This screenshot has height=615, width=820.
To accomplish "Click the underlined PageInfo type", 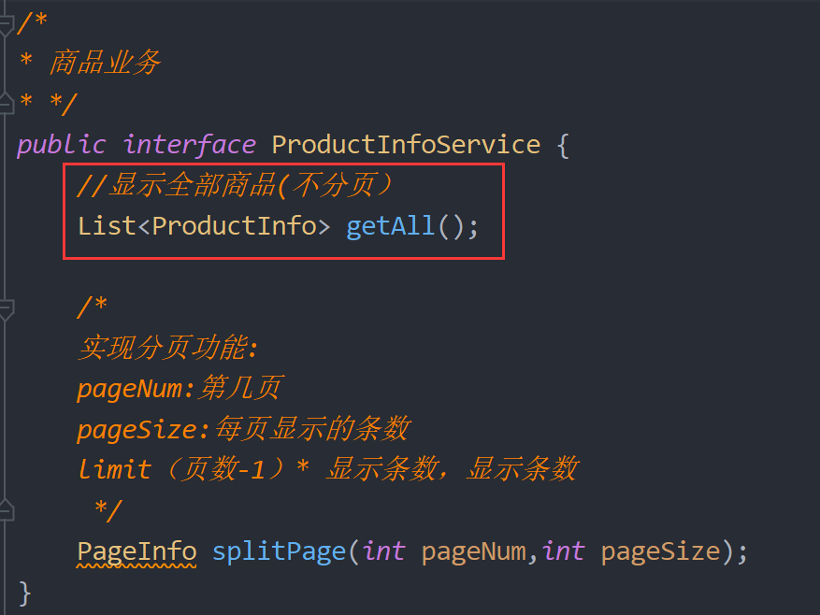I will pos(137,551).
